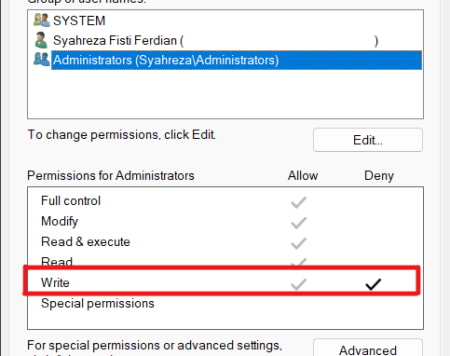Click the Modify allow checkmark

pos(299,223)
